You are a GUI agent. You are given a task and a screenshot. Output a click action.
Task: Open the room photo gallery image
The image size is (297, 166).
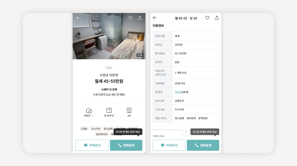pos(109,36)
